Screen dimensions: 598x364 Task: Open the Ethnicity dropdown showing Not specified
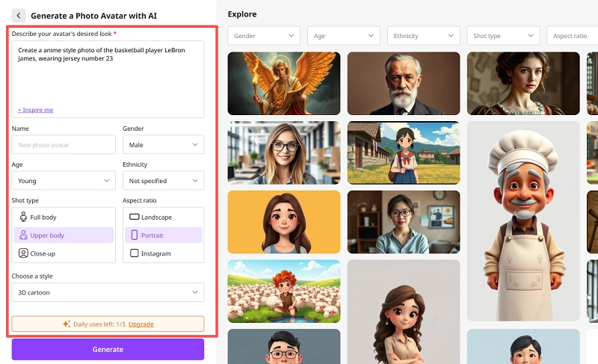click(x=163, y=181)
